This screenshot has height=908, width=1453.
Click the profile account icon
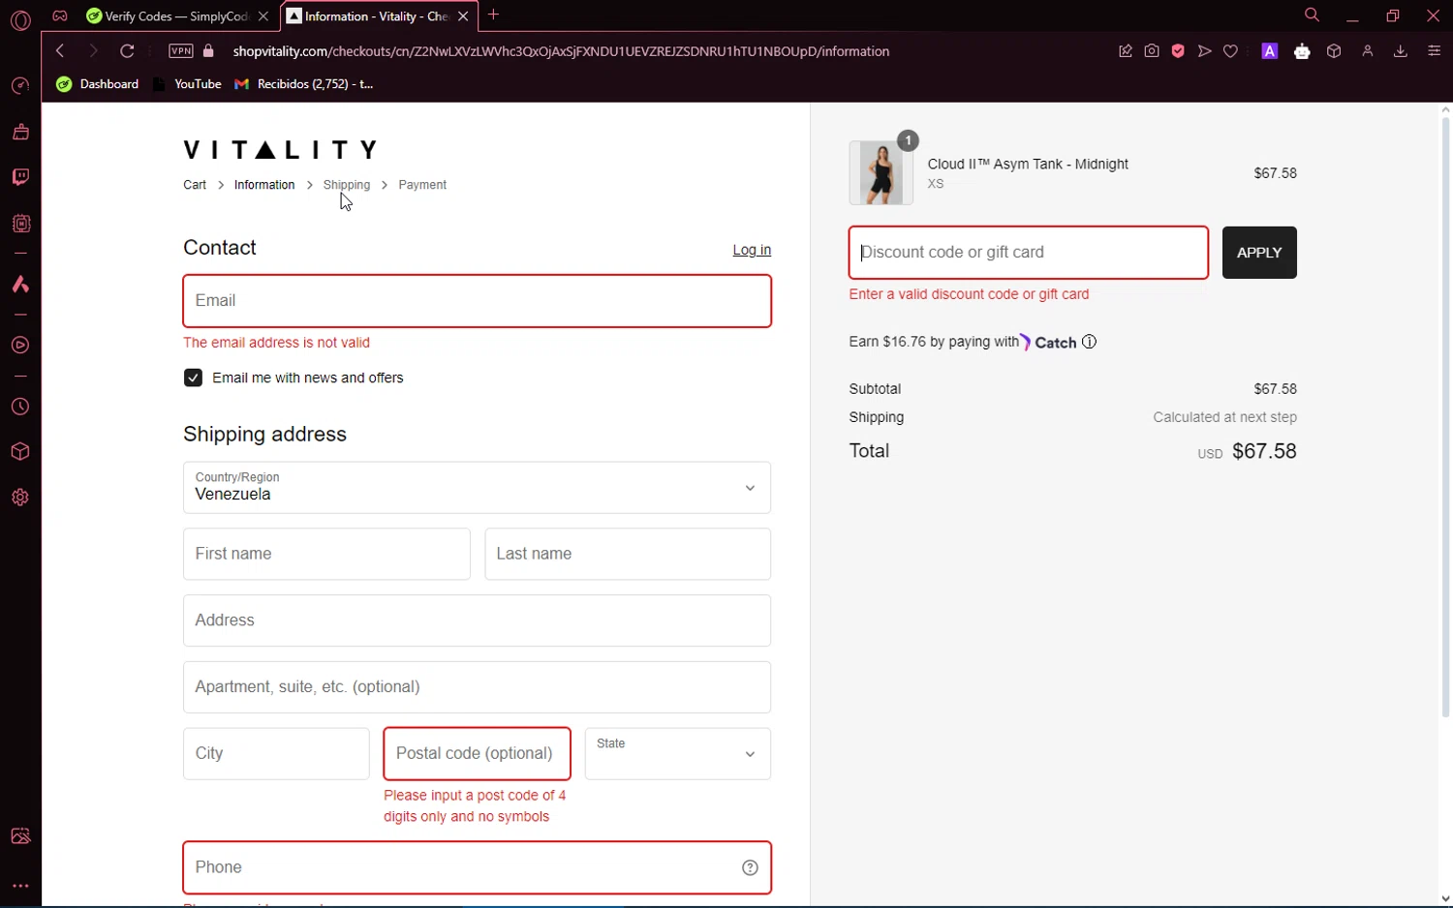(1368, 51)
